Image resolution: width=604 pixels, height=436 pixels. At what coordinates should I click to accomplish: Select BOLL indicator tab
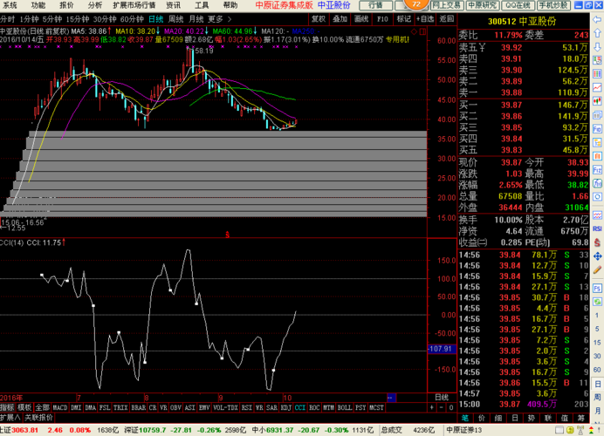345,407
